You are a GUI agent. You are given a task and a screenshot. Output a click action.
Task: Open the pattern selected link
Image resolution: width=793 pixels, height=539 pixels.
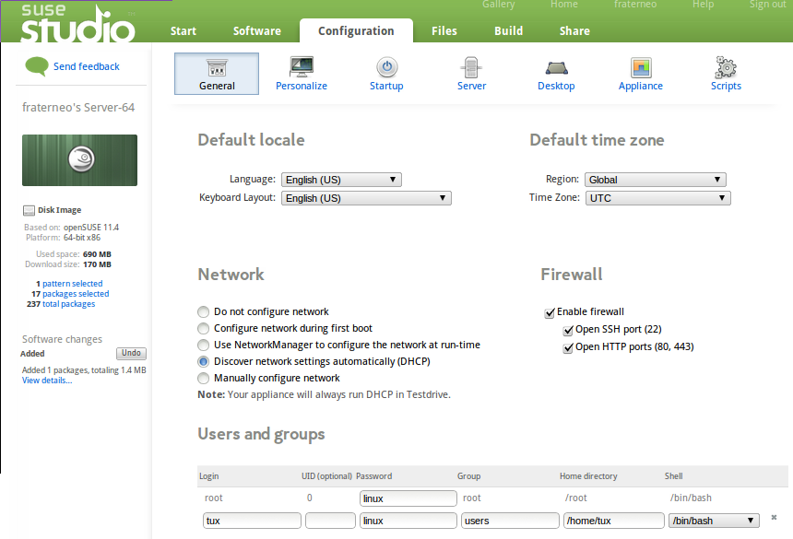(72, 284)
